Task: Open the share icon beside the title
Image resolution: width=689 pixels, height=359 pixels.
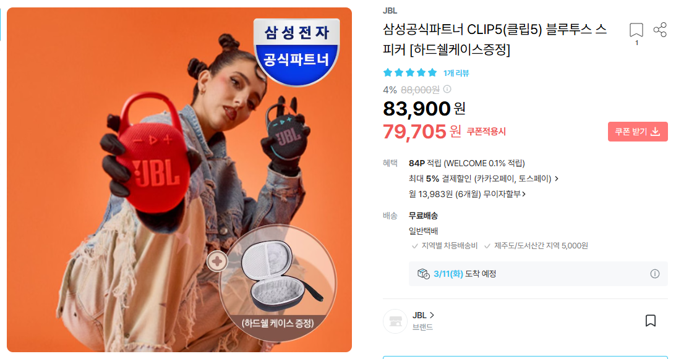Action: 659,30
